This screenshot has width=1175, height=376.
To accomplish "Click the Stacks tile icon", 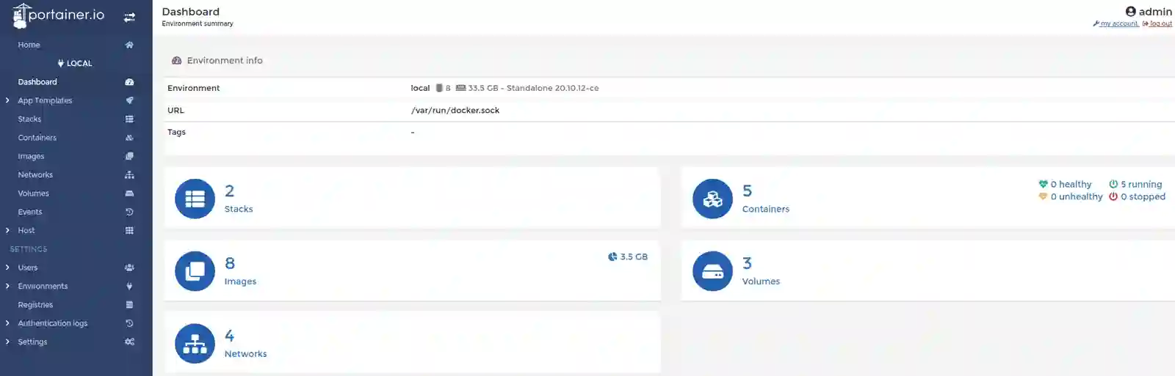I will point(195,199).
